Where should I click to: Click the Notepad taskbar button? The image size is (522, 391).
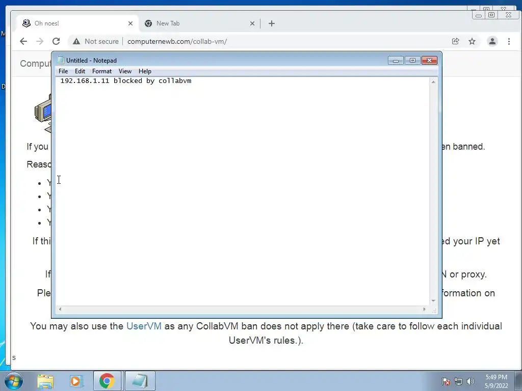coord(140,381)
